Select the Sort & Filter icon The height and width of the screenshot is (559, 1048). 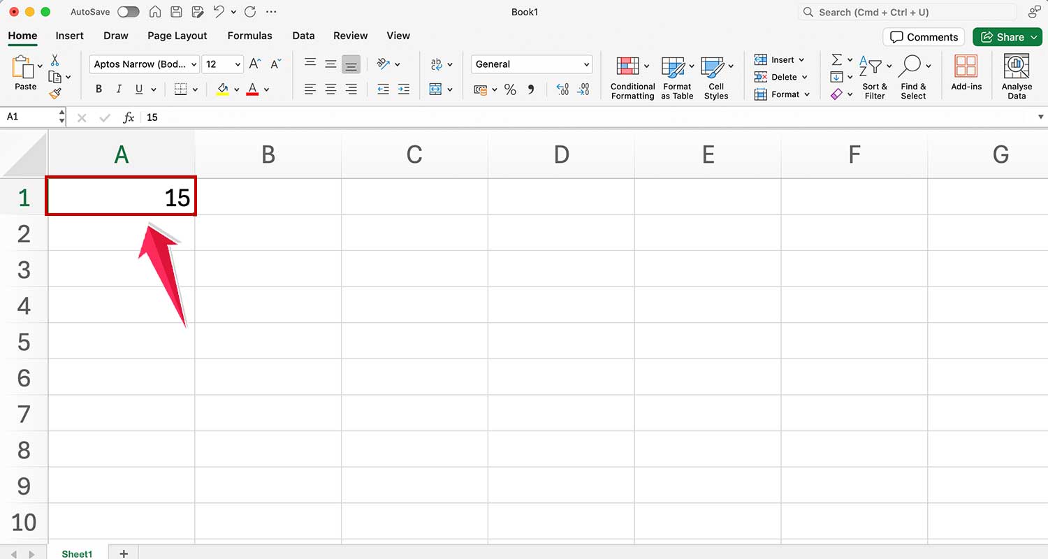[x=875, y=75]
